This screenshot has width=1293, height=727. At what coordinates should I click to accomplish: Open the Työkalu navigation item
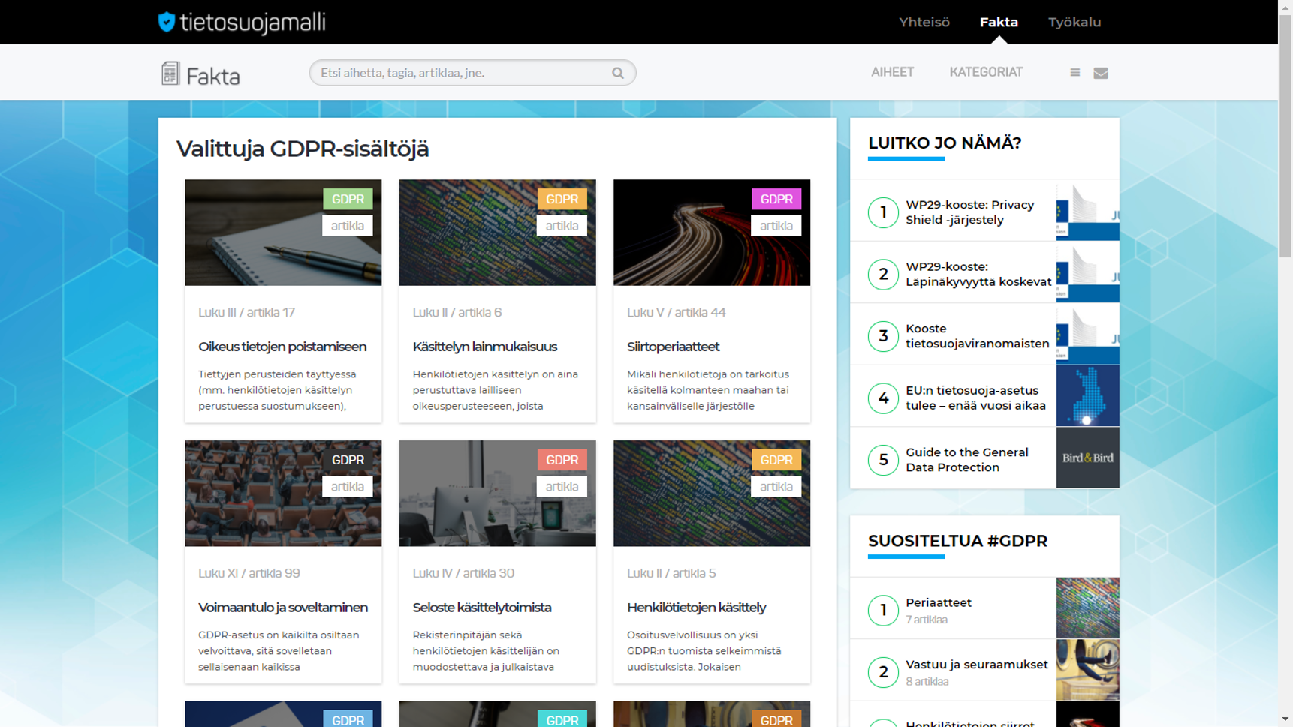(x=1074, y=22)
